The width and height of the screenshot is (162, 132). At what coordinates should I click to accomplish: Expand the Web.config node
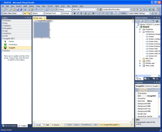coord(140,66)
